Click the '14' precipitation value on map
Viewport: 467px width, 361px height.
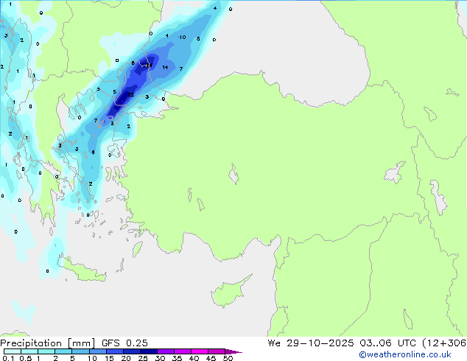tap(165, 68)
